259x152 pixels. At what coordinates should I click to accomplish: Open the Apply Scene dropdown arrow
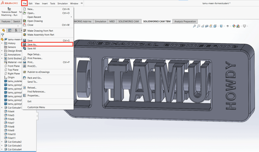(241, 26)
